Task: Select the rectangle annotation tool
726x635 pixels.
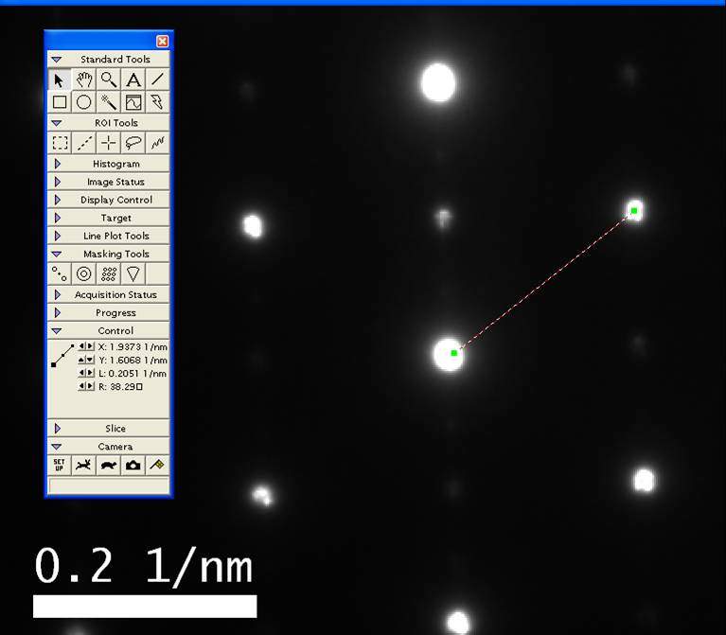Action: [60, 102]
